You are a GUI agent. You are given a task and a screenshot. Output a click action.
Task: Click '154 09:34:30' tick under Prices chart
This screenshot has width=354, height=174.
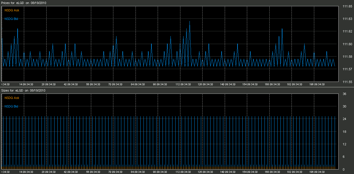click(250, 84)
